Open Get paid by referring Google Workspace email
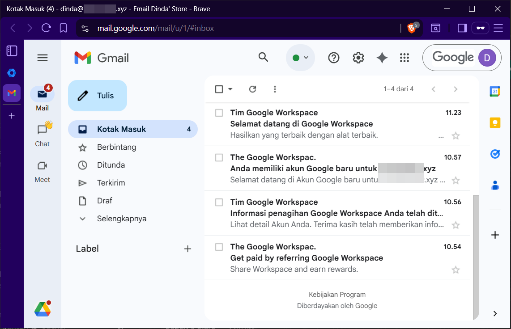The image size is (511, 329). 338,258
